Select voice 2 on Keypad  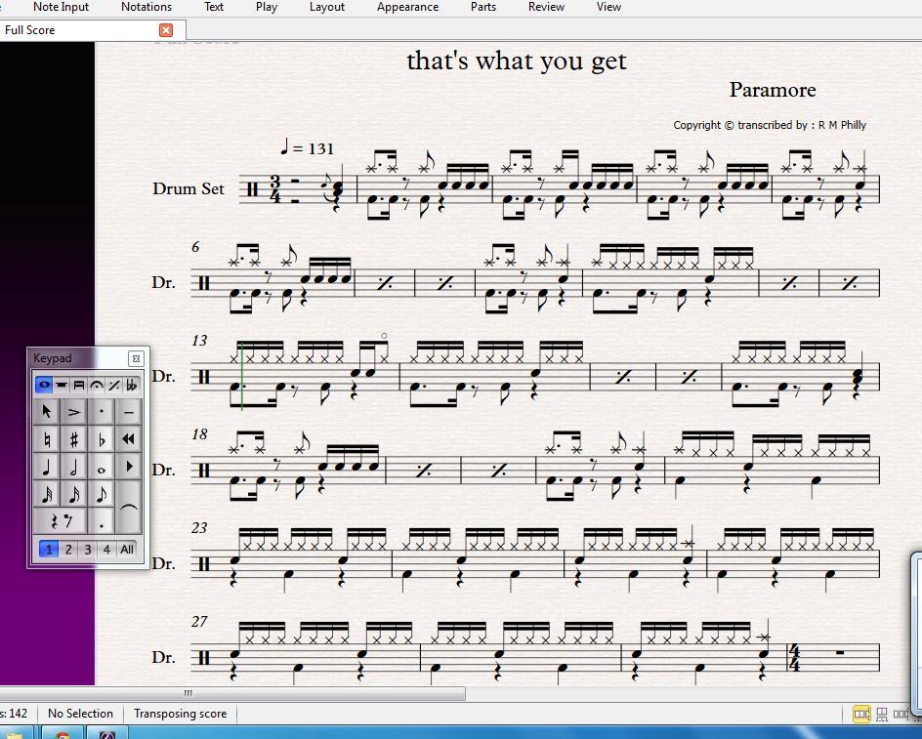[x=68, y=550]
